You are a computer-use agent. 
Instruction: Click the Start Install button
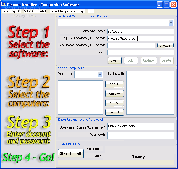71,153
